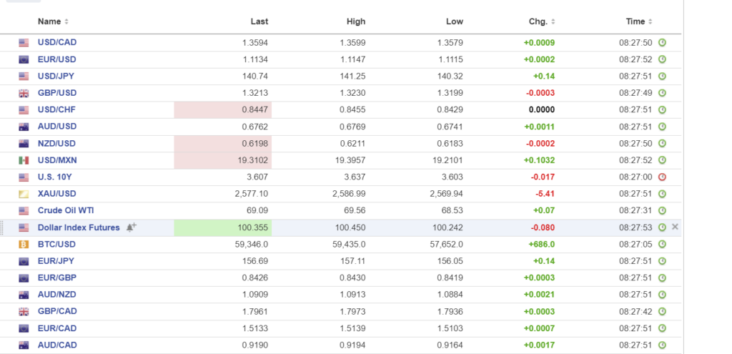
Task: Open the USD/JPY pair link
Action: 56,76
